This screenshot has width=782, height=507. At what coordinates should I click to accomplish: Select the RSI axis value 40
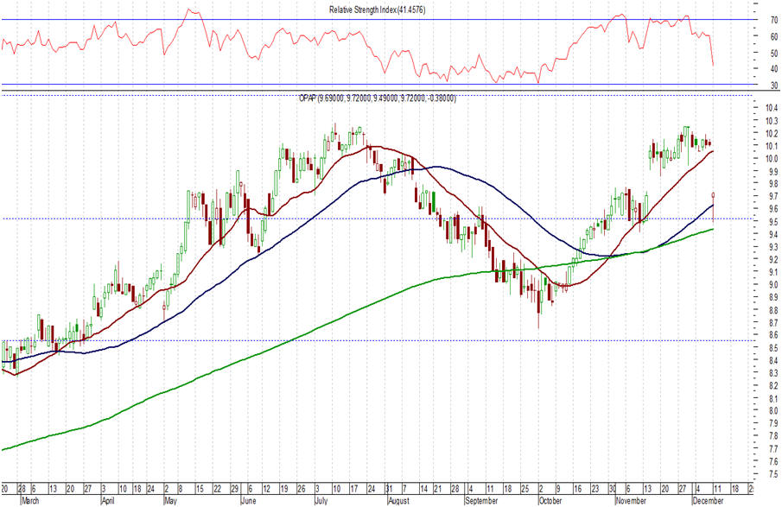pos(774,69)
